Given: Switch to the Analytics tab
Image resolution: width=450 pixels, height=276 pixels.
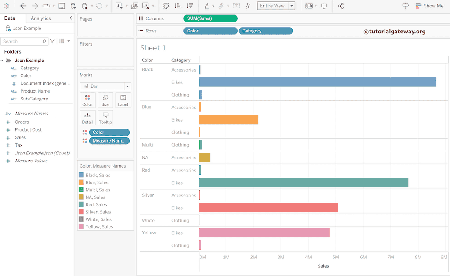Looking at the screenshot, I should (x=41, y=18).
